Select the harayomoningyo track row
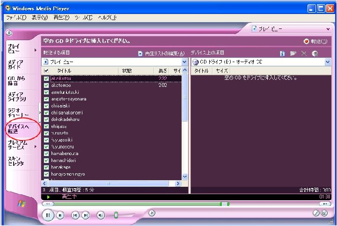Viewport: 337px width, 226px height. pos(111,174)
